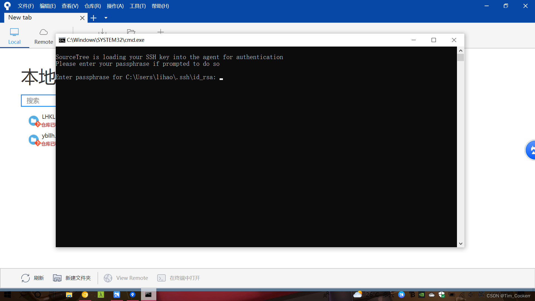Image resolution: width=535 pixels, height=301 pixels.
Task: Close the New tab tab
Action: pyautogui.click(x=82, y=18)
